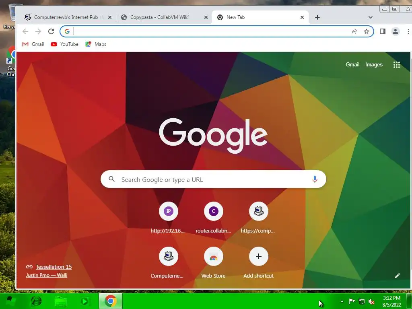Go forward with the browser forward arrow
This screenshot has width=412, height=309.
(38, 31)
